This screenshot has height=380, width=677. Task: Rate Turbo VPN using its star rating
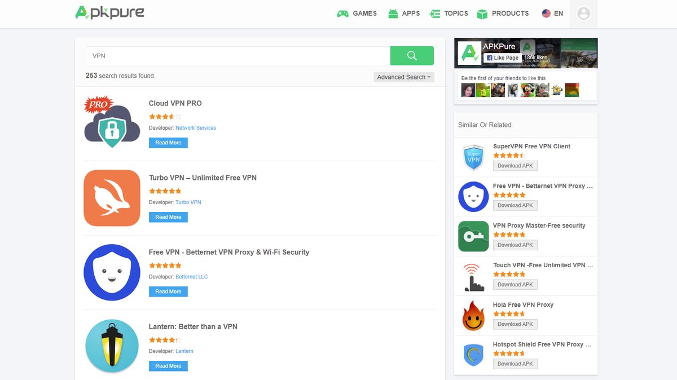pyautogui.click(x=165, y=191)
